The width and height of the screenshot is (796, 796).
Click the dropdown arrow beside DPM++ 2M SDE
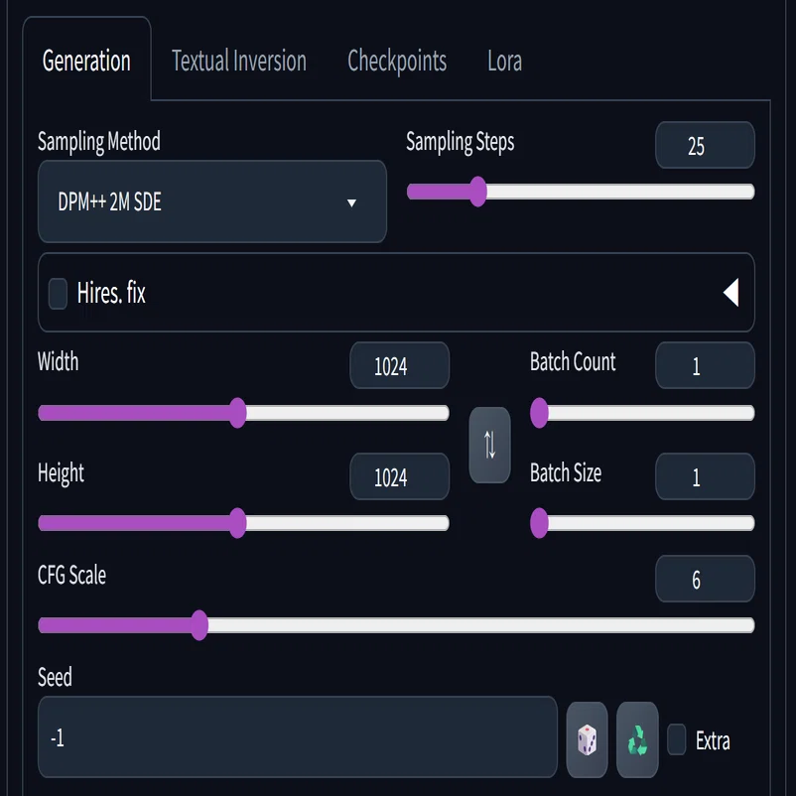[351, 203]
